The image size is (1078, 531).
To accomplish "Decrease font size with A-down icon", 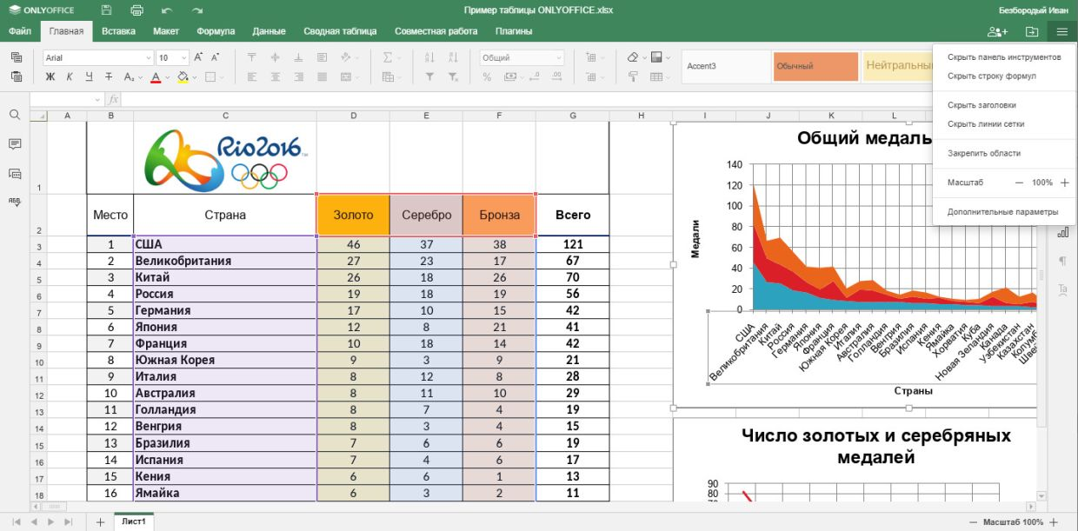I will coord(216,57).
